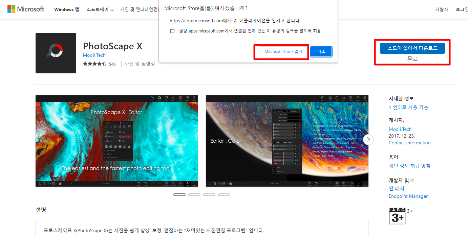Open 1 언어로 사용 가능 link

coord(408,107)
